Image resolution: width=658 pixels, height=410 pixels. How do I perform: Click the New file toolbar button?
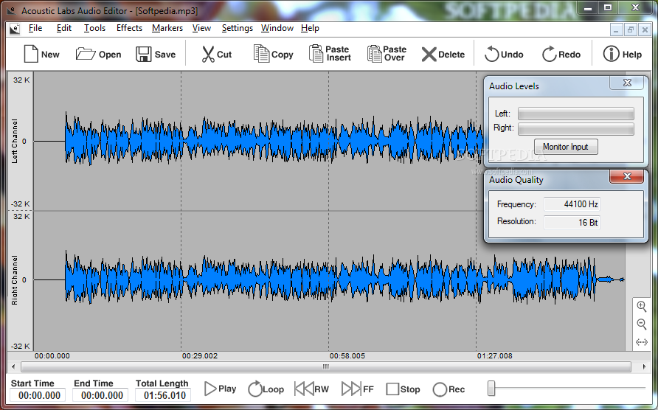click(41, 54)
